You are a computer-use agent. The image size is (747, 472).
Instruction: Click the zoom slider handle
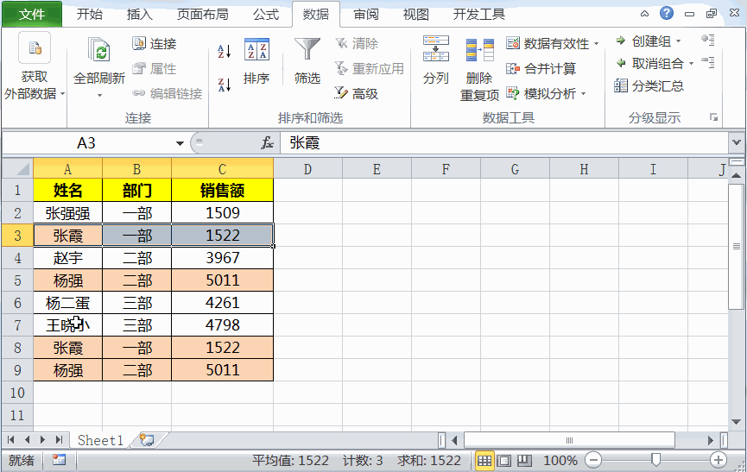[656, 460]
